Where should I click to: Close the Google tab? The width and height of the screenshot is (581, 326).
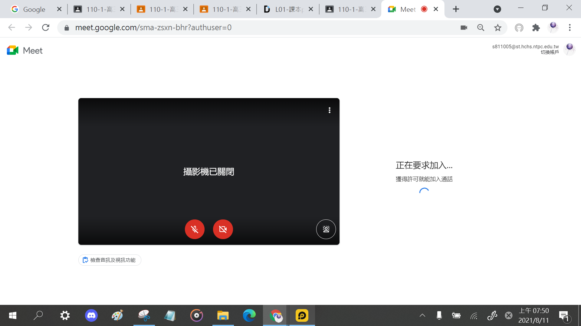pos(59,9)
